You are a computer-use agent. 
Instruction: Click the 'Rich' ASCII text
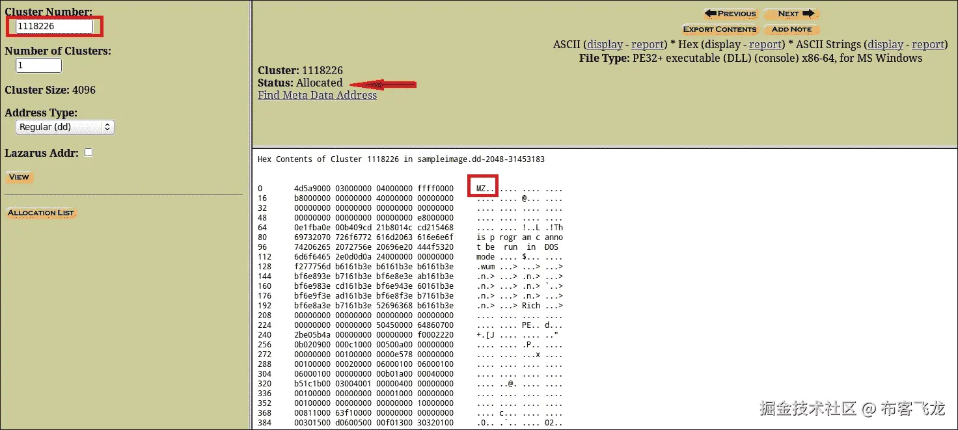[531, 306]
